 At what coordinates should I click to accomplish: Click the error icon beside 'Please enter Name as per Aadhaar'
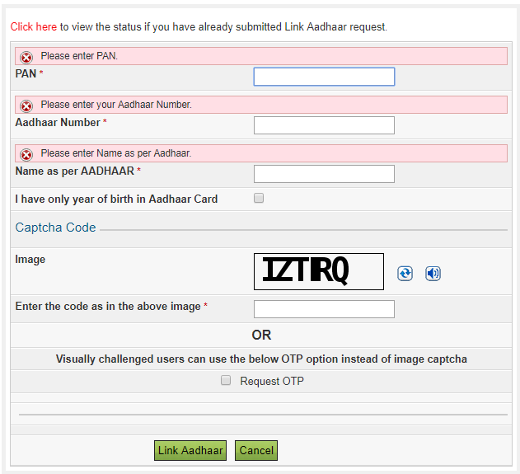(x=26, y=155)
